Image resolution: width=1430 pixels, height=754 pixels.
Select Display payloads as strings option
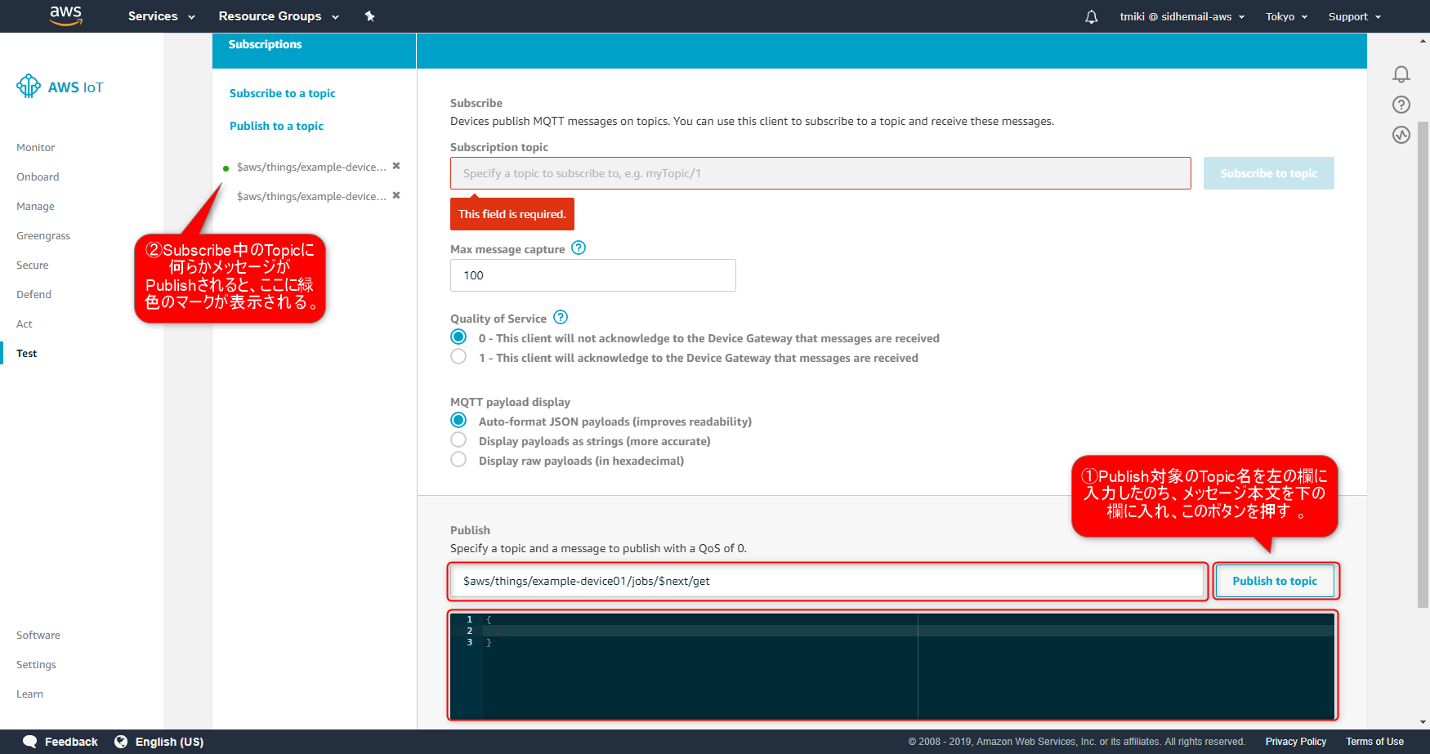pos(458,440)
